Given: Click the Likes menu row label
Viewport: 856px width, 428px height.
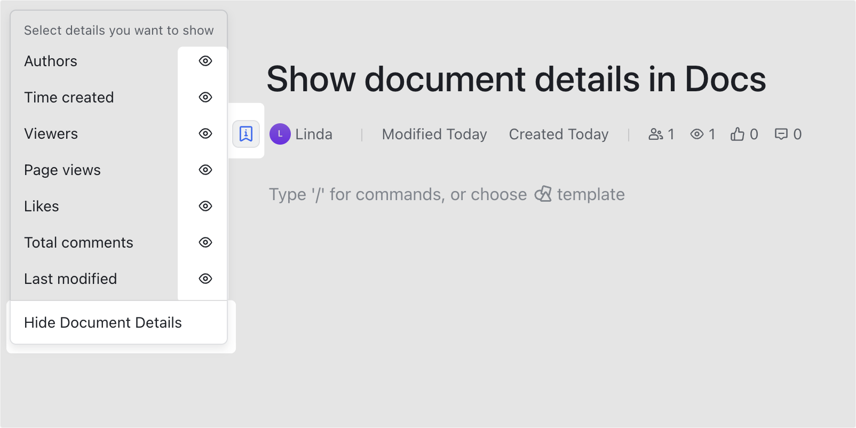Looking at the screenshot, I should (42, 207).
